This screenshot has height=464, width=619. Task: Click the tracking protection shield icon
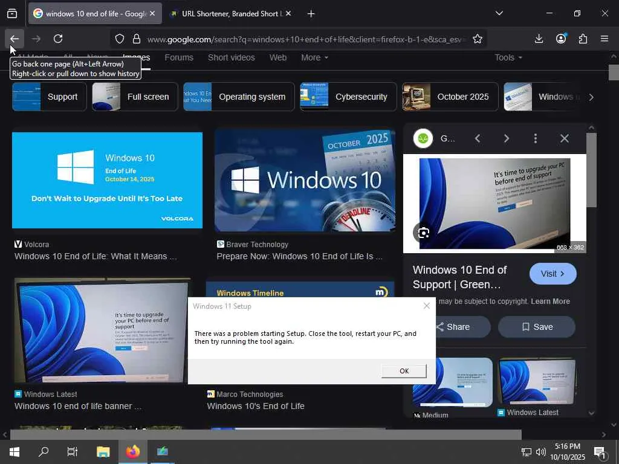[120, 39]
